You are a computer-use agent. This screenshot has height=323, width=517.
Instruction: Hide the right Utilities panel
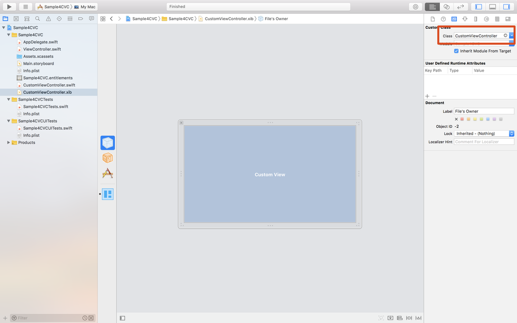click(507, 7)
